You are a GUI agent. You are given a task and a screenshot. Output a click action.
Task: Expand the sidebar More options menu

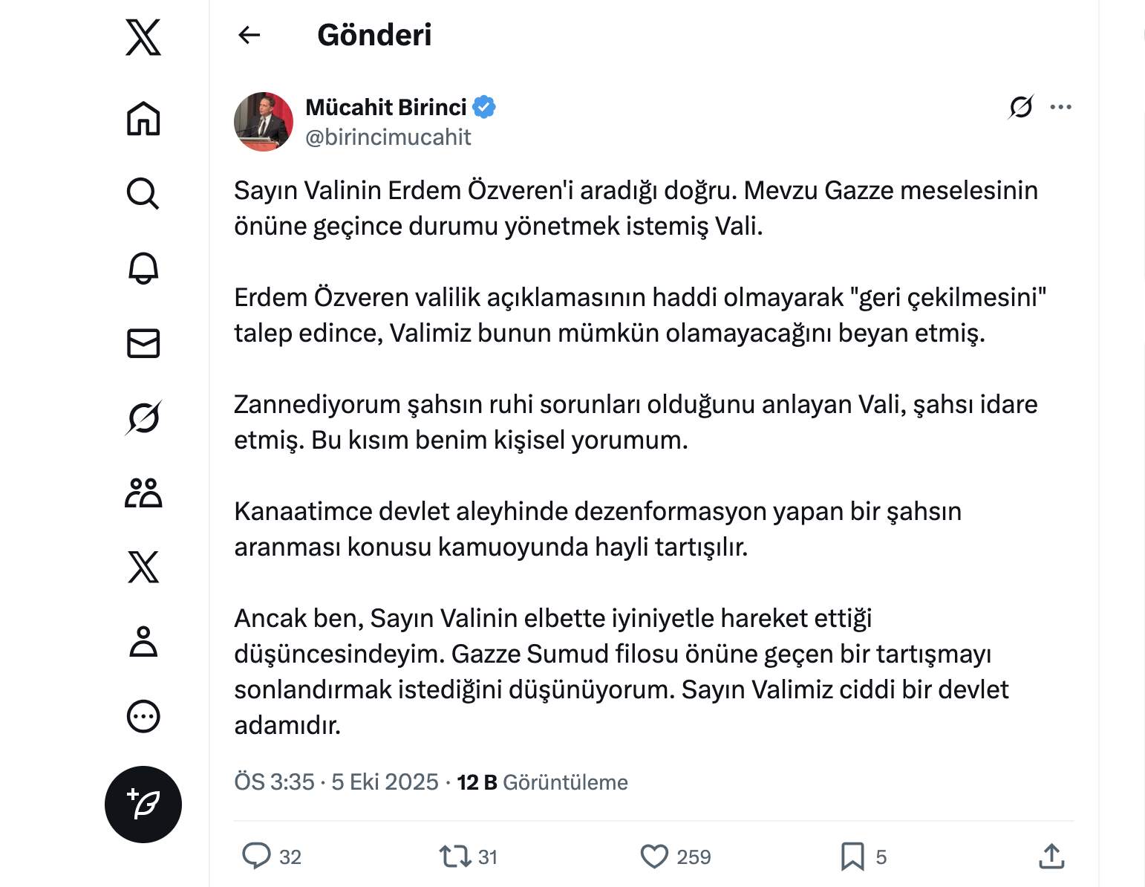click(x=143, y=716)
